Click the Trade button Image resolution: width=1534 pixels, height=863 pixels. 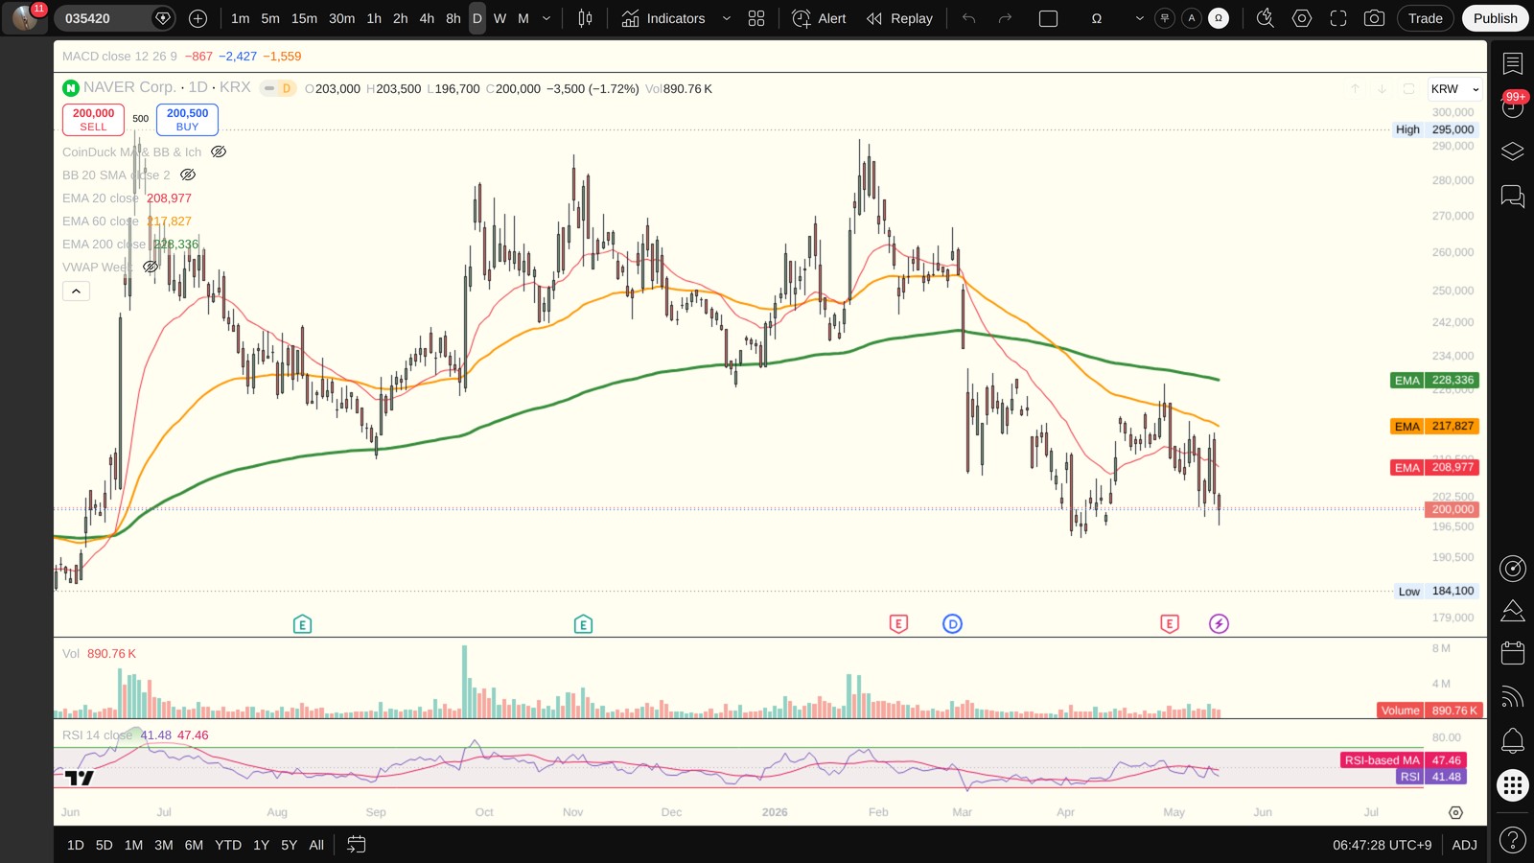coord(1425,18)
